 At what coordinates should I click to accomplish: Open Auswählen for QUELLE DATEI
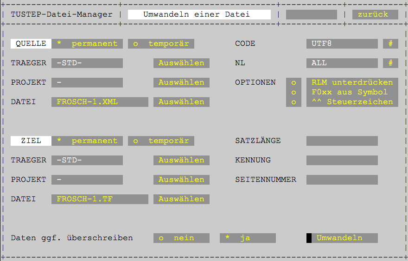tap(181, 102)
